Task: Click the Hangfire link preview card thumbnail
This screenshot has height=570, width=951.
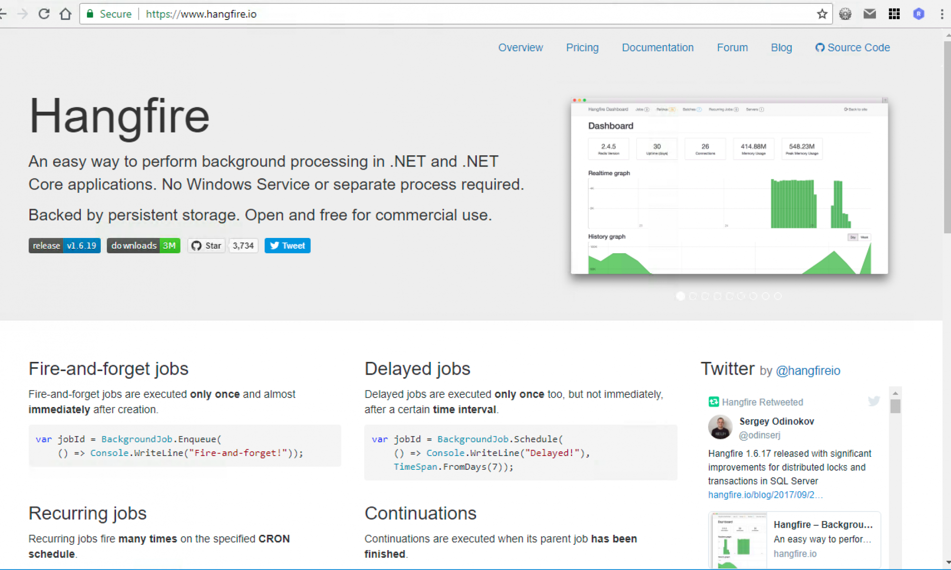Action: [738, 540]
